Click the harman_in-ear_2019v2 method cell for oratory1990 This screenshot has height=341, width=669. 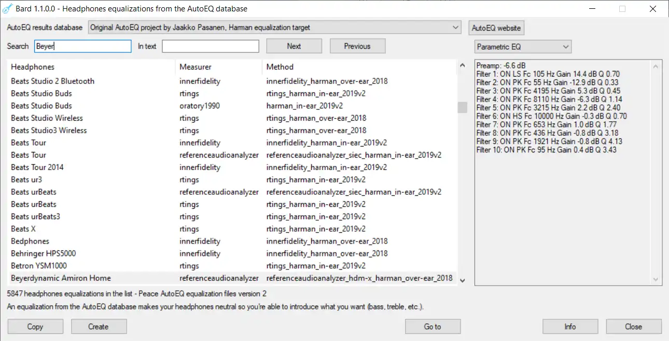click(304, 106)
